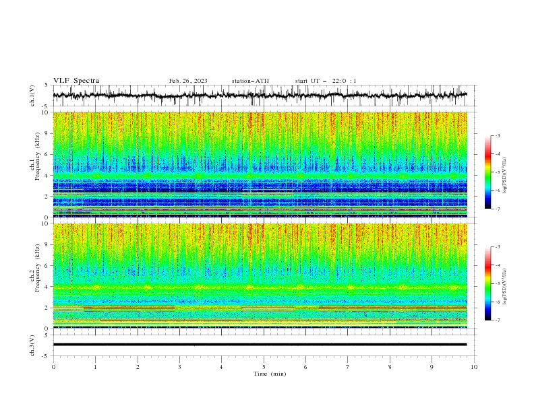Screen dimensions: 534x412
Task: Click the ch.1 "Frequency (kHz)" axis label
Action: tap(38, 156)
